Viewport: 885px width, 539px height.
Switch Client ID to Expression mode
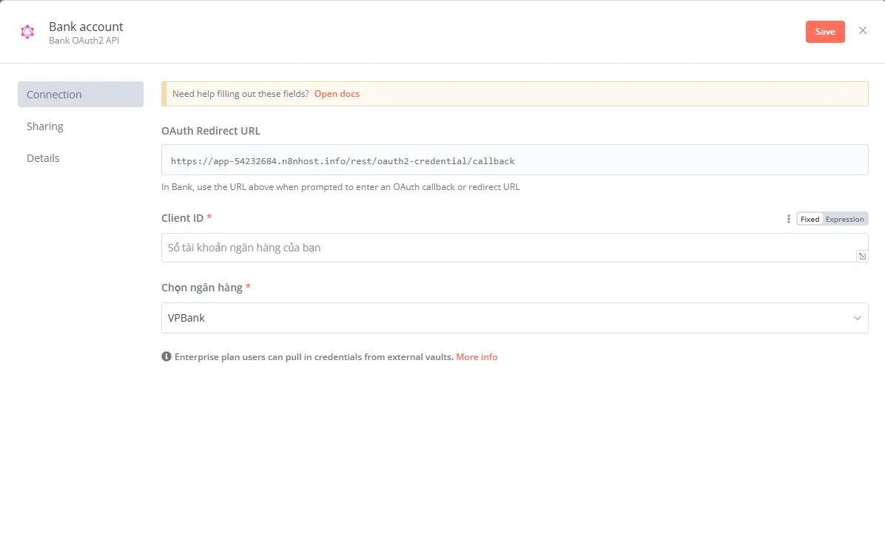(x=844, y=219)
